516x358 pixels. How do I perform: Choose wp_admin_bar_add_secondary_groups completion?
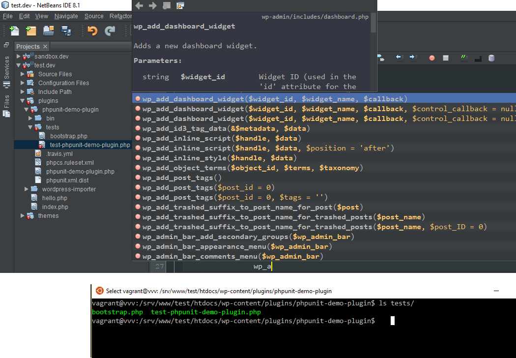pos(324,237)
